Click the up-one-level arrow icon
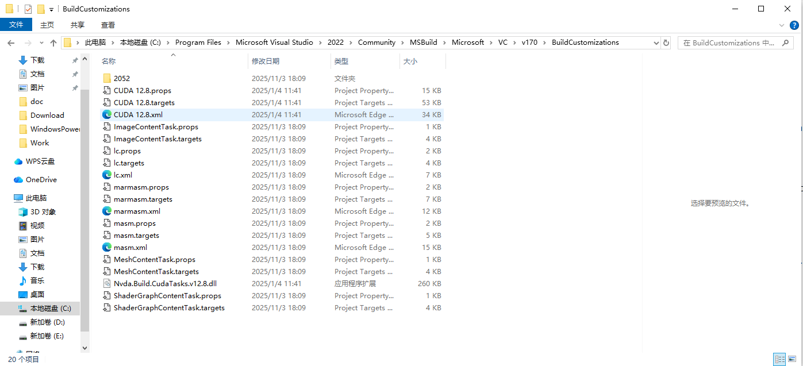The width and height of the screenshot is (803, 366). pos(53,43)
